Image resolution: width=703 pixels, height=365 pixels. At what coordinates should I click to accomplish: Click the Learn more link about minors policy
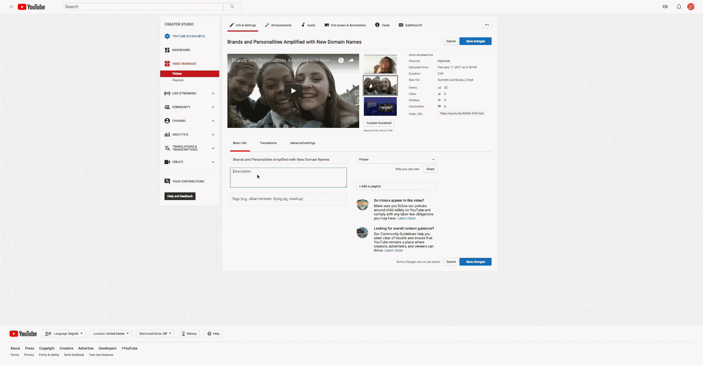[406, 218]
